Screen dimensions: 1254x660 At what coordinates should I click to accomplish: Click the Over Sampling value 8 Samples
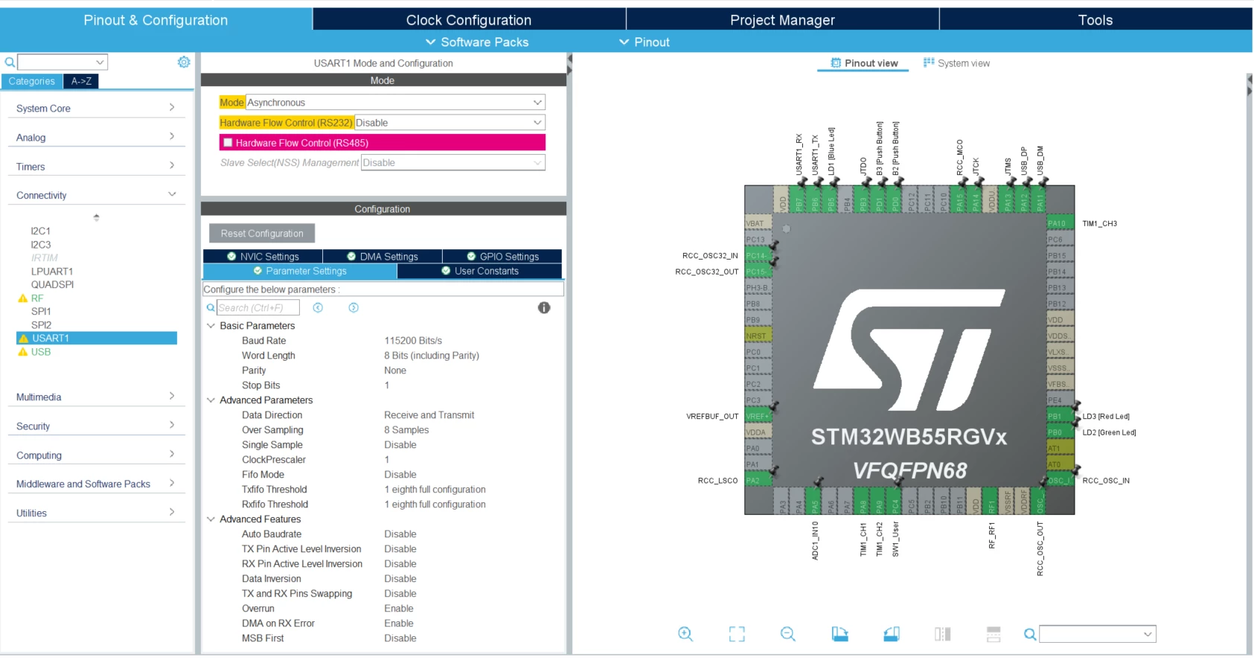coord(406,430)
